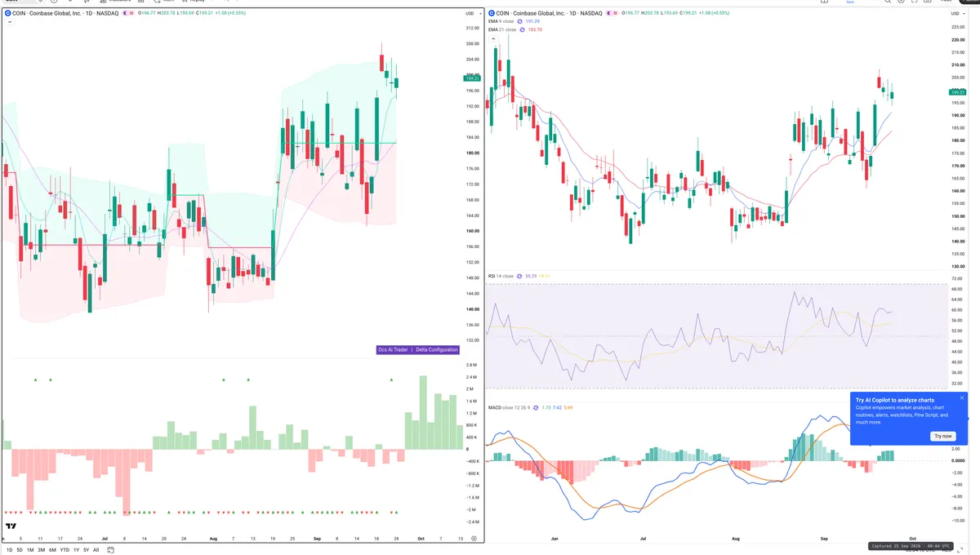The height and width of the screenshot is (555, 980).
Task: Select the 'EMA 9 close' indicator label
Action: pos(501,21)
